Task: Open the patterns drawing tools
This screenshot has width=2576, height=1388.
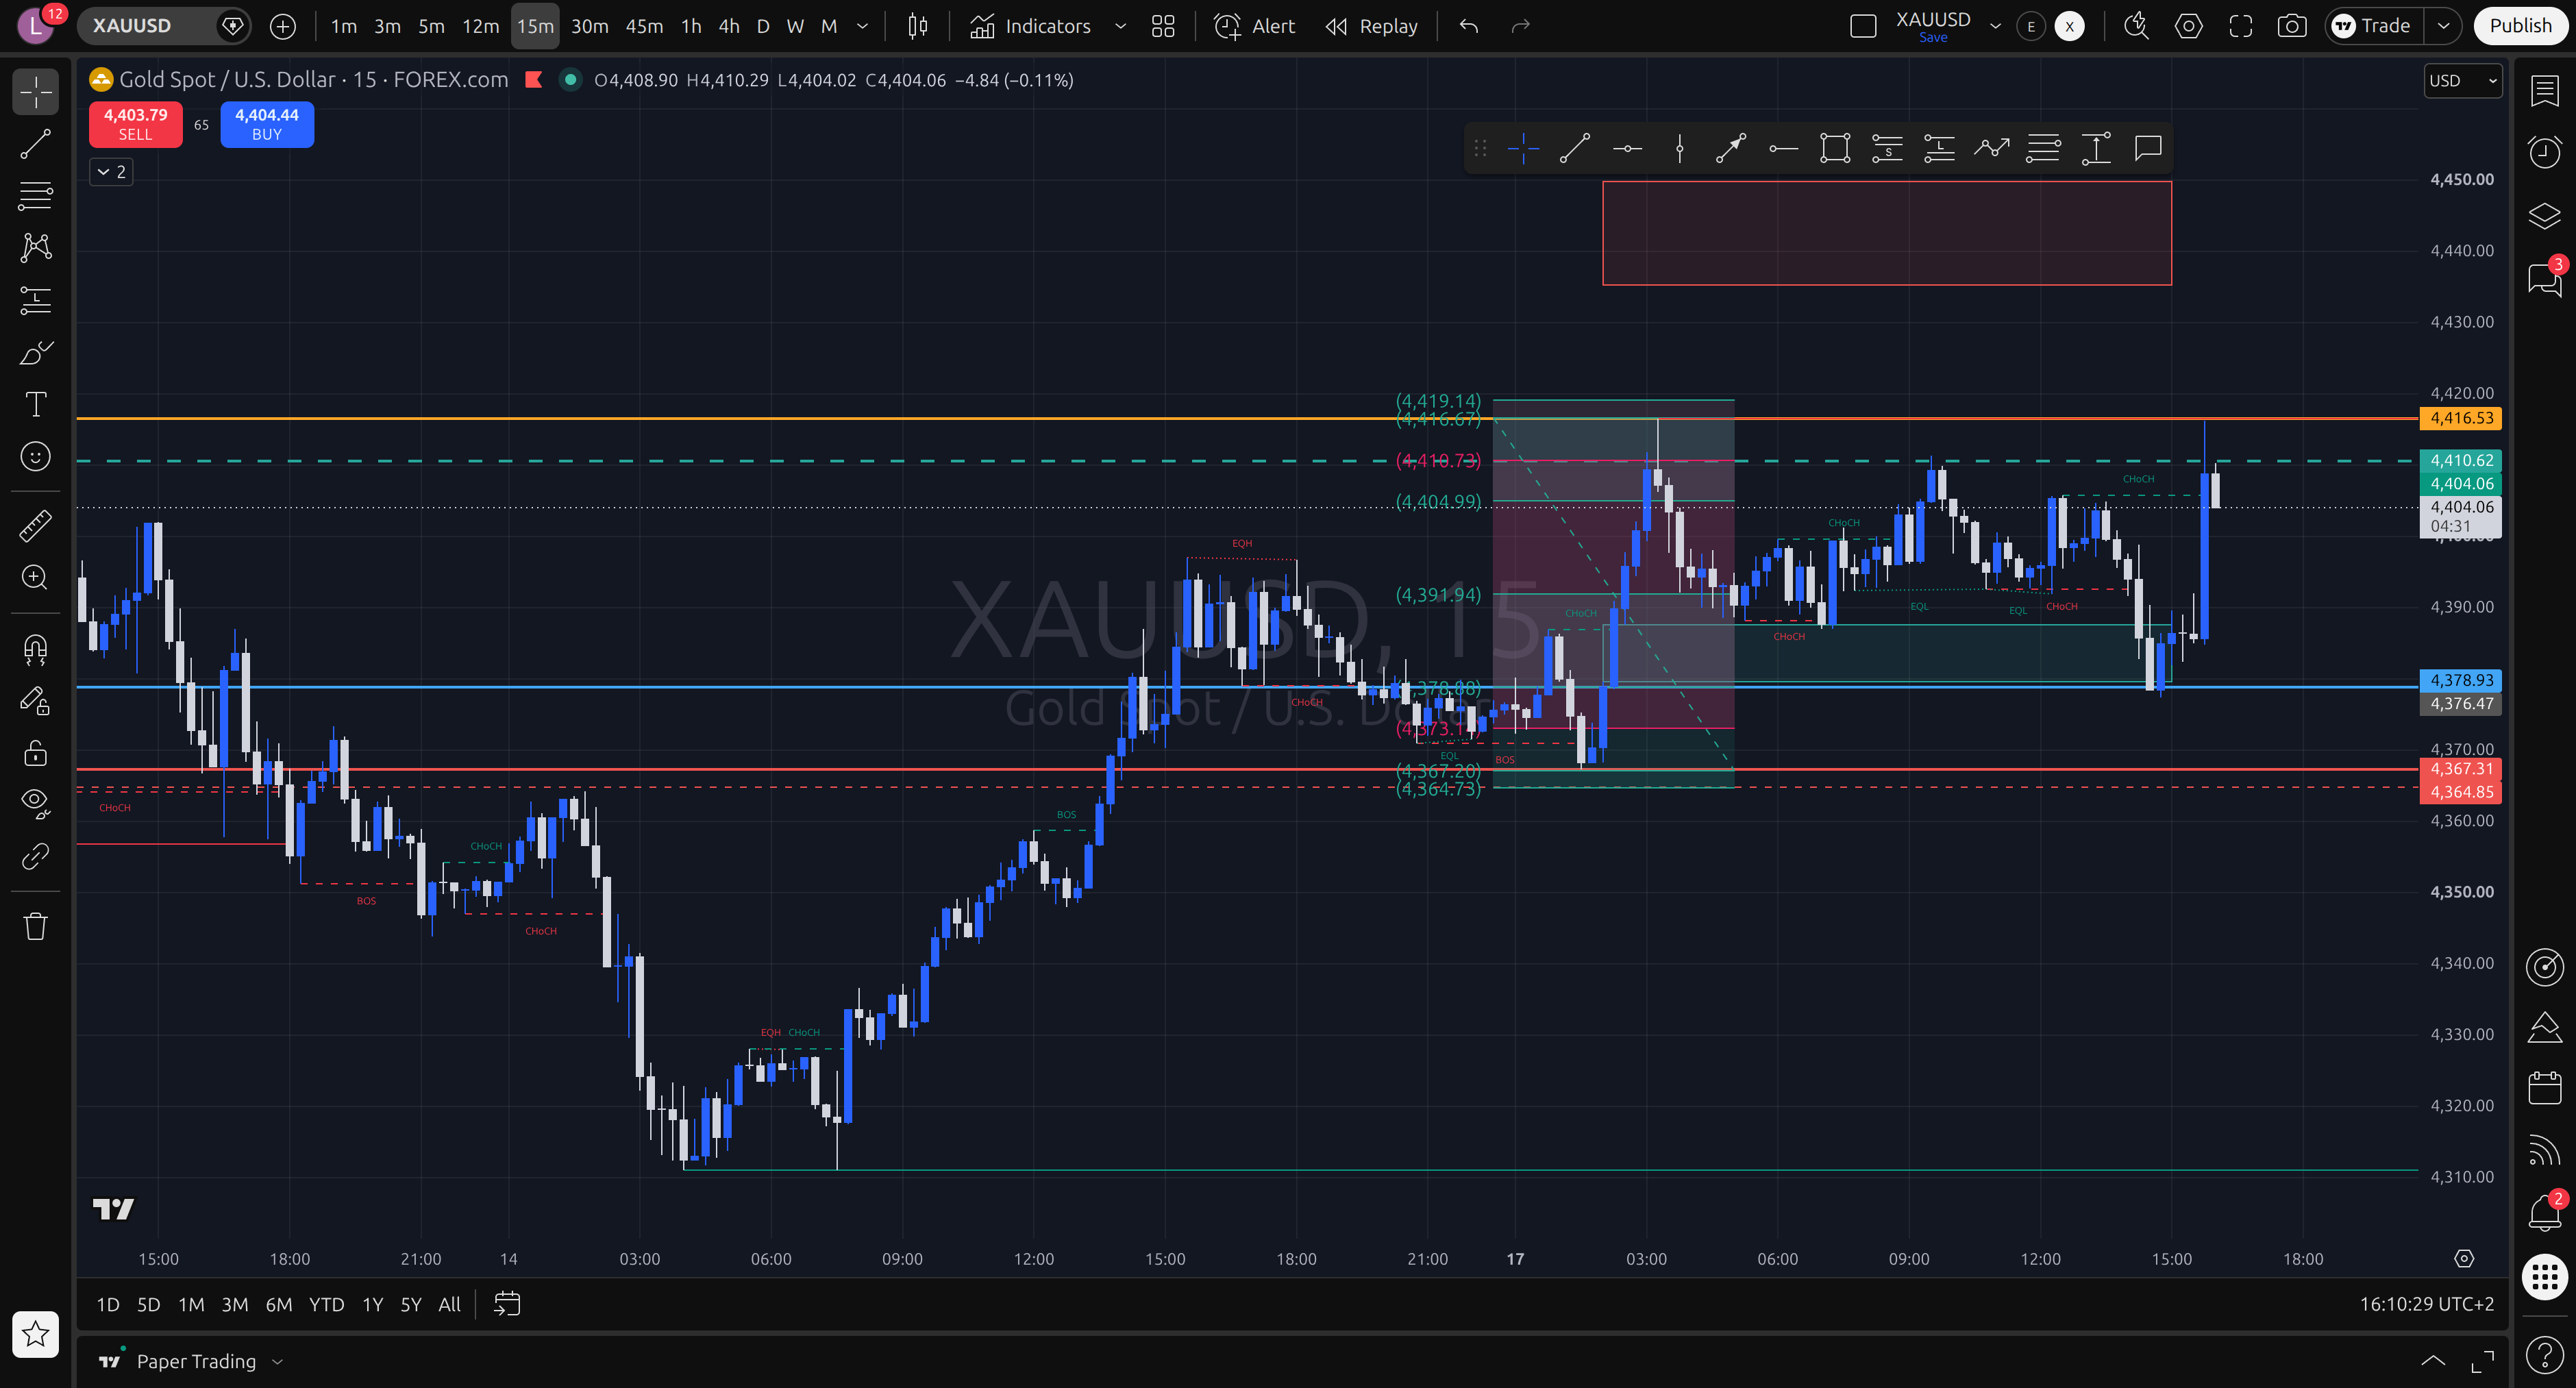Action: click(36, 248)
